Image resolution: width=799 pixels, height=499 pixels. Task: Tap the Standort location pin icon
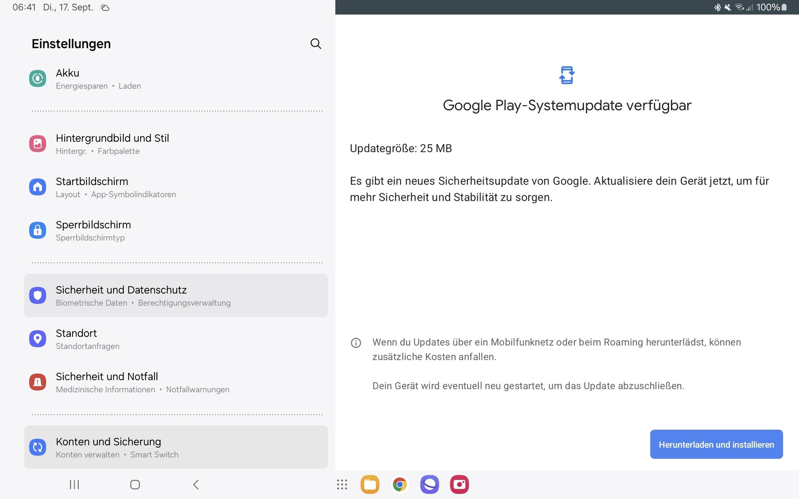(x=37, y=338)
